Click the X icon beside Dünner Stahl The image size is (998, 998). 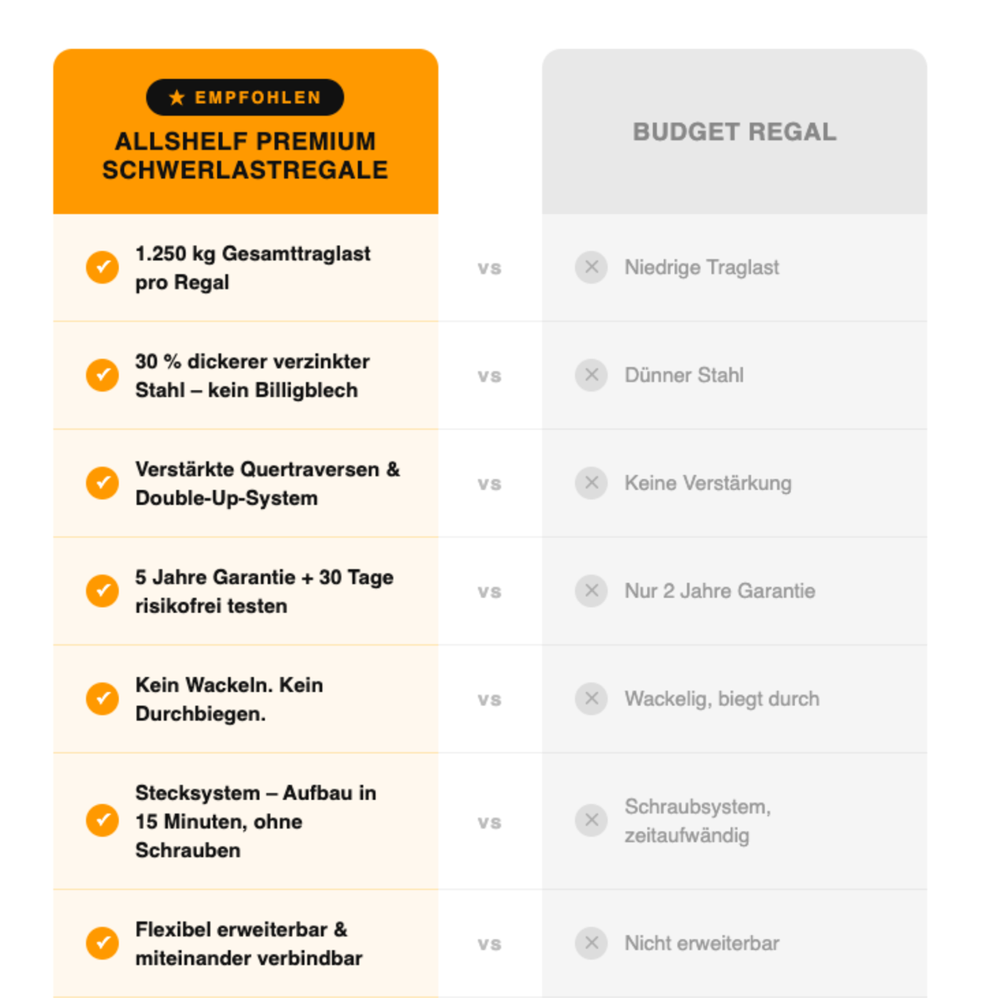[591, 375]
